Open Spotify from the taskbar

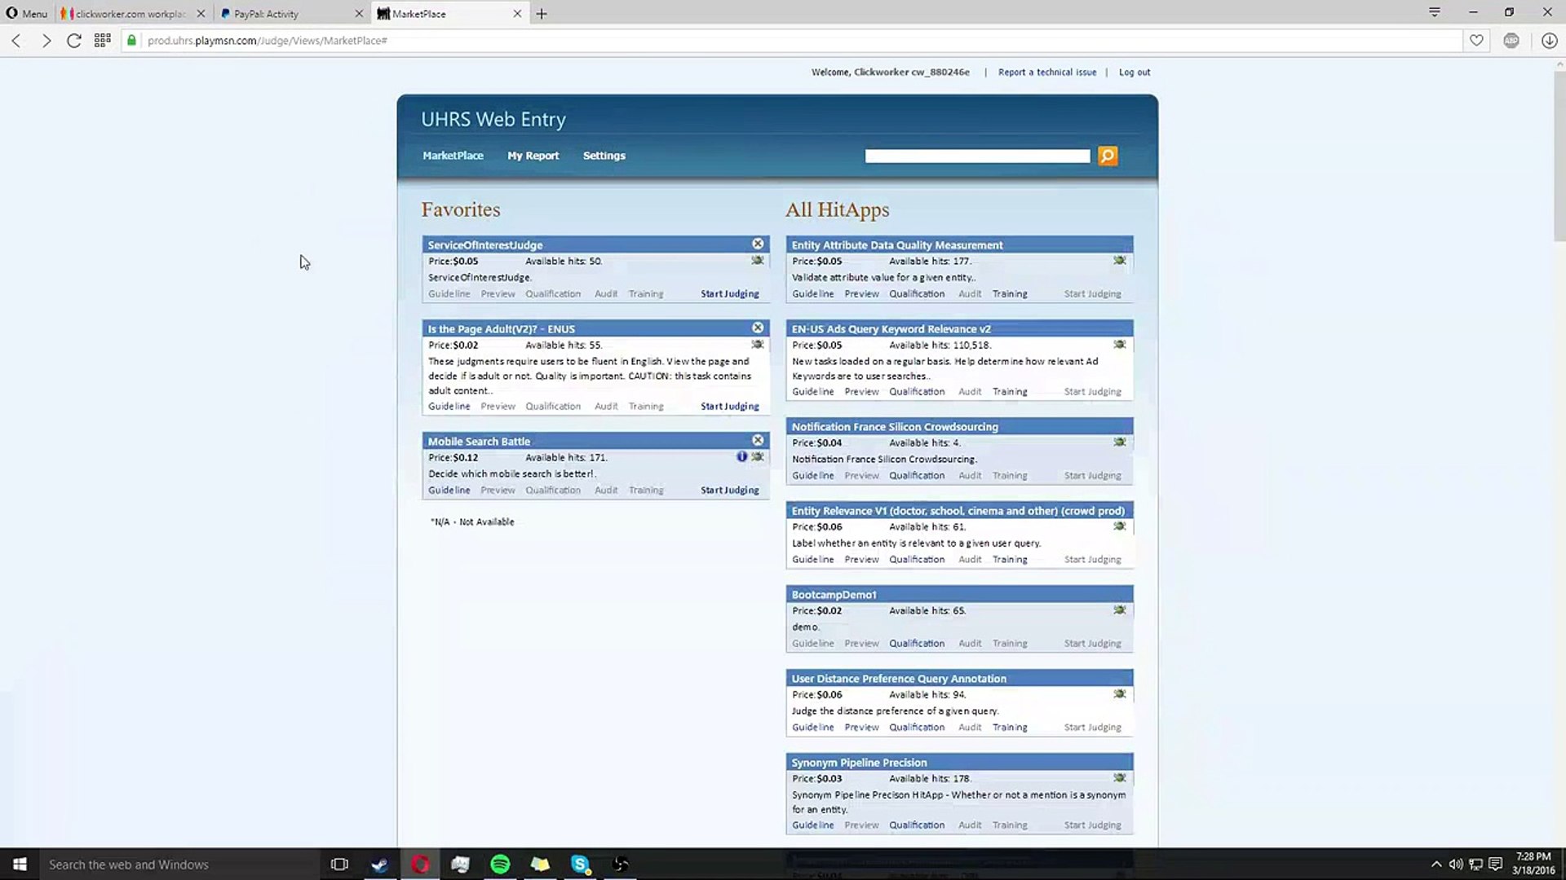(x=500, y=864)
